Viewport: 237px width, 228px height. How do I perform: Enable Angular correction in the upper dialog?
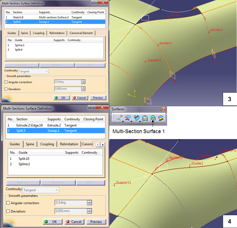pos(6,82)
